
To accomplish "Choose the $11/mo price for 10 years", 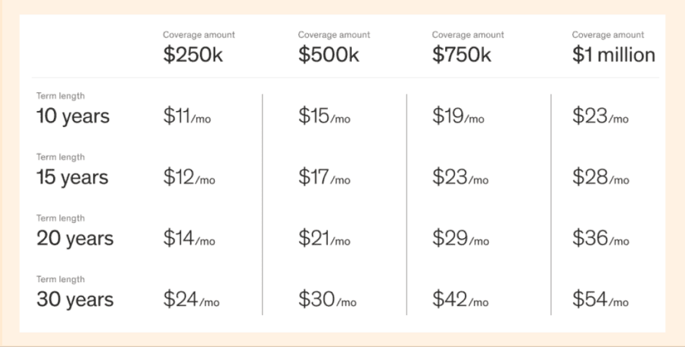I will point(187,116).
